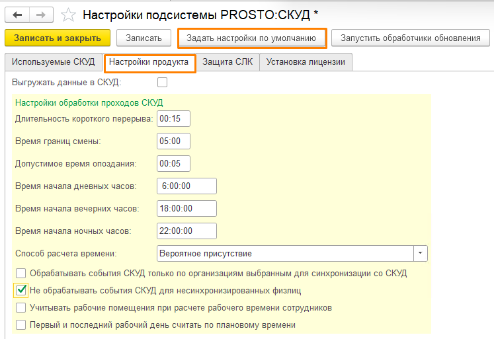Select 'Установка лицензии' tab
494x339 pixels.
point(306,62)
